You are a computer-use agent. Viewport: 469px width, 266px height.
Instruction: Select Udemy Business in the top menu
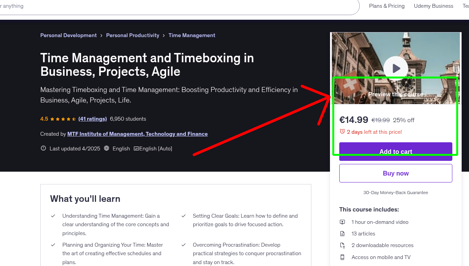(x=433, y=6)
